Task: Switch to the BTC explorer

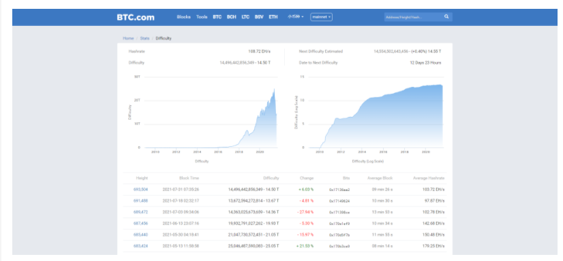Action: click(217, 17)
